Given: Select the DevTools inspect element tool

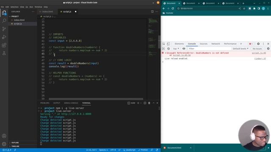Looking at the screenshot, I should [x=163, y=44].
